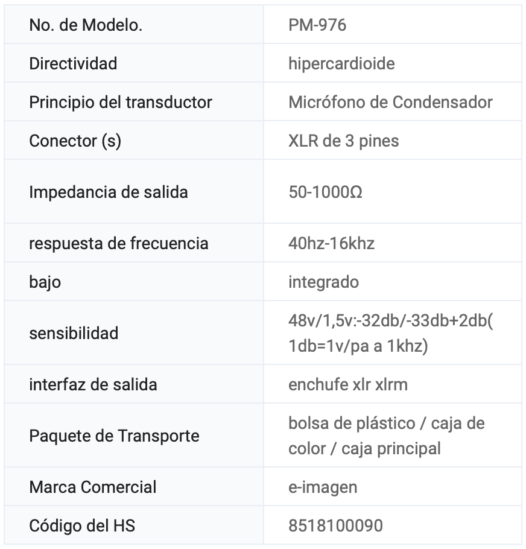Viewport: 526px width, 549px height.
Task: Select the integrado value text
Action: (x=323, y=282)
